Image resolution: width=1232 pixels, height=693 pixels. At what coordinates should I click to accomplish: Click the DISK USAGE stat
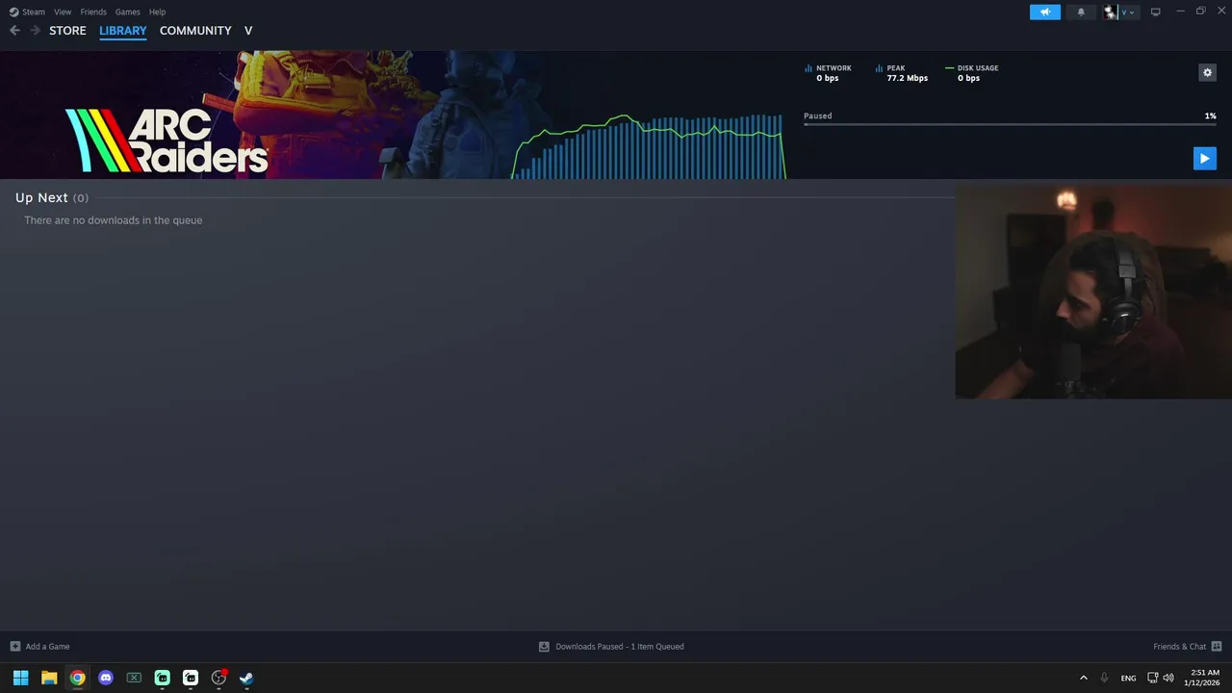(972, 73)
